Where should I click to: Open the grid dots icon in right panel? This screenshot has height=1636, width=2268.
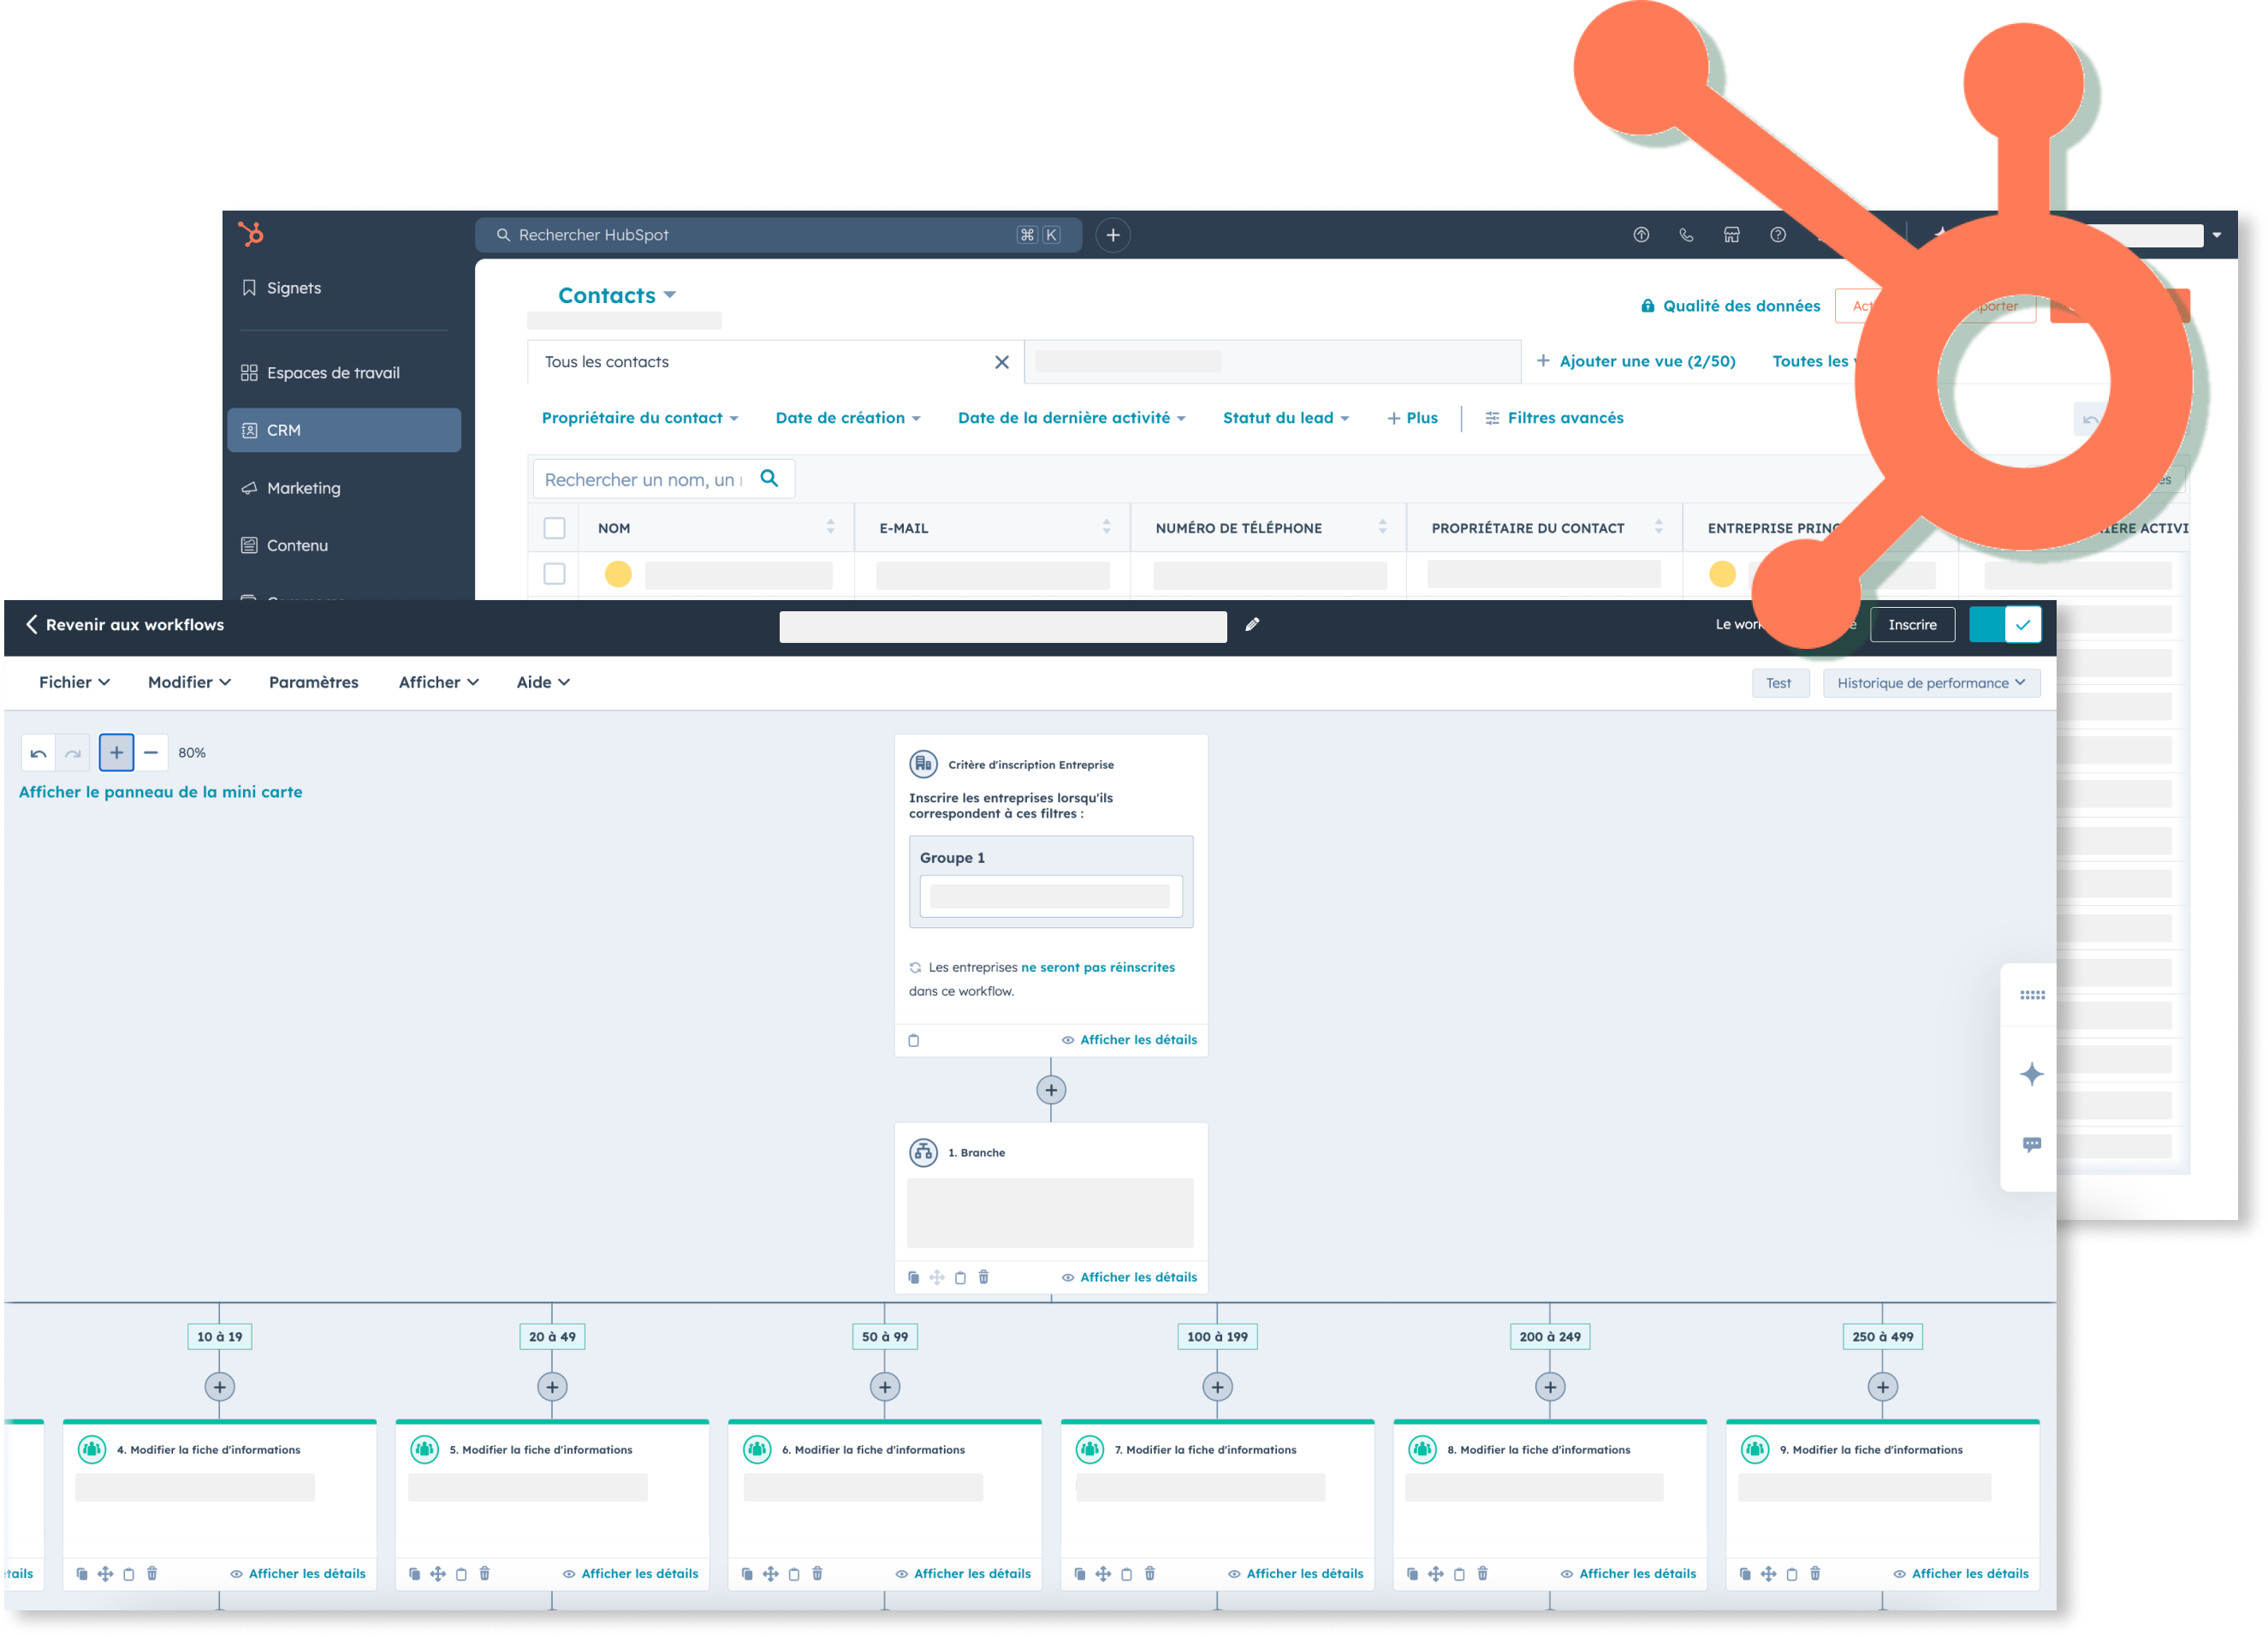(2031, 995)
